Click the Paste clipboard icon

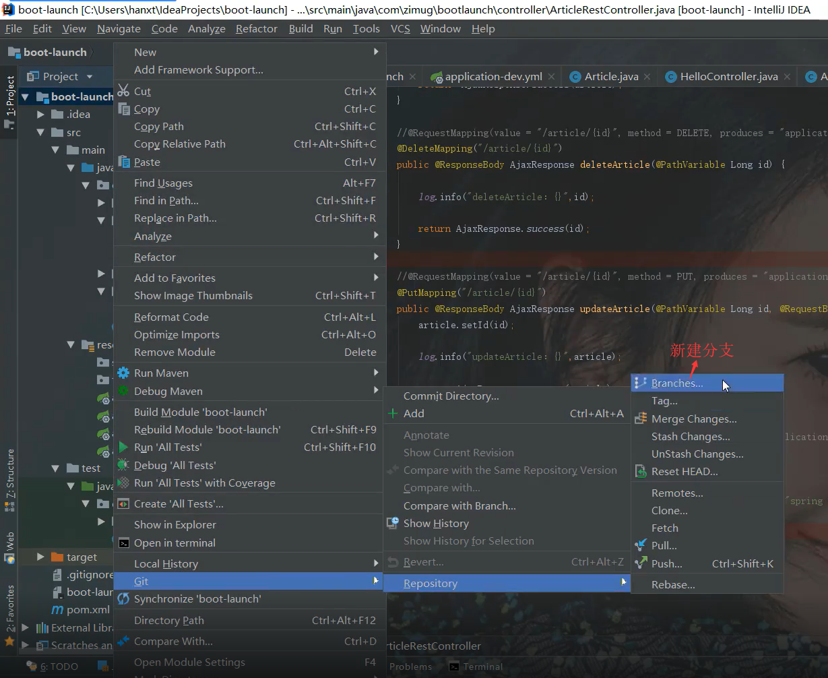tap(123, 162)
